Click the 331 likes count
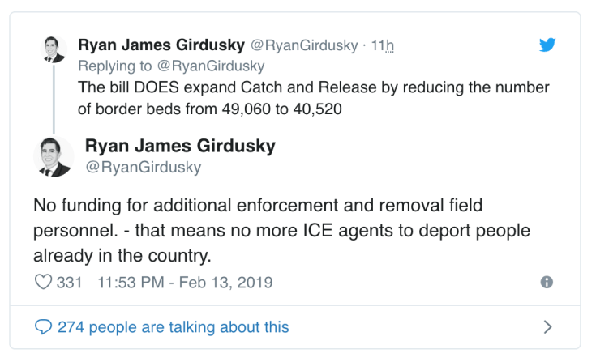Image resolution: width=596 pixels, height=362 pixels. [70, 283]
